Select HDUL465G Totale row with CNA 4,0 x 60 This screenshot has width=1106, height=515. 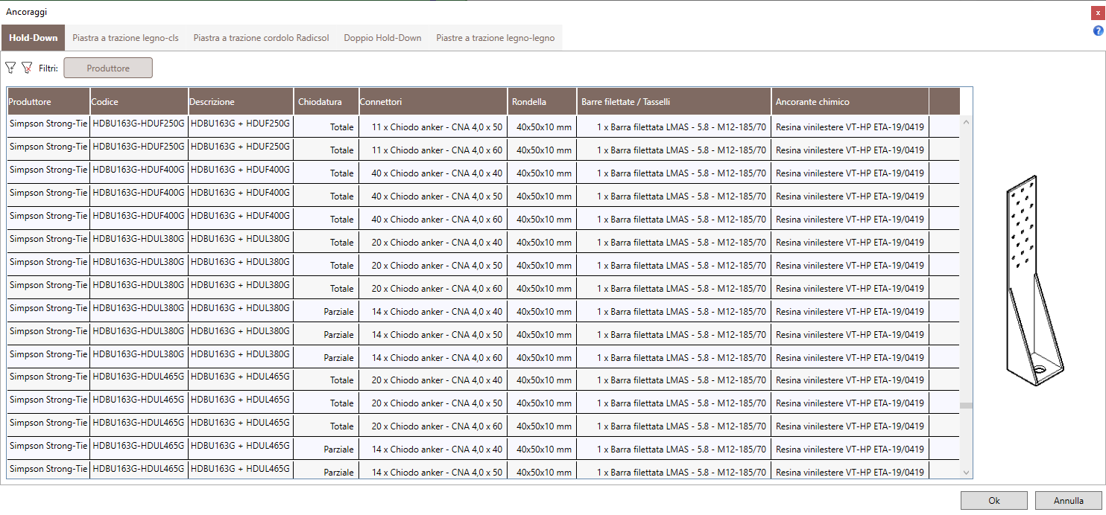tap(483, 426)
